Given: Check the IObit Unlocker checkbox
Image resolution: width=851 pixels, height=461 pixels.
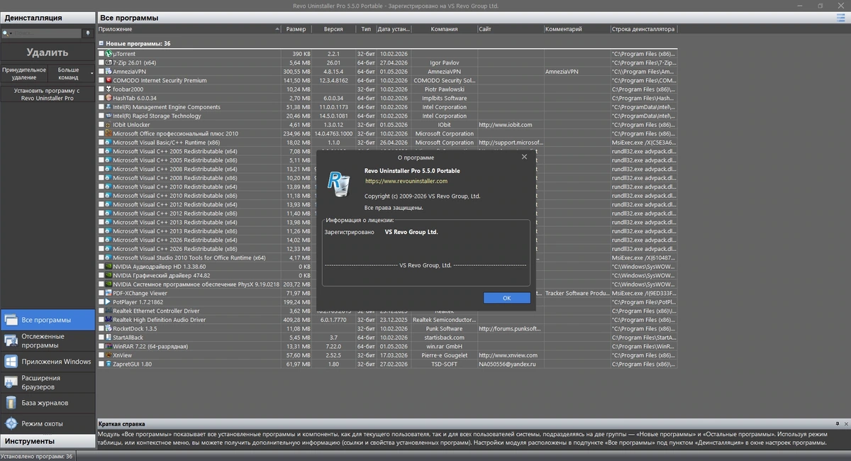Looking at the screenshot, I should click(101, 125).
